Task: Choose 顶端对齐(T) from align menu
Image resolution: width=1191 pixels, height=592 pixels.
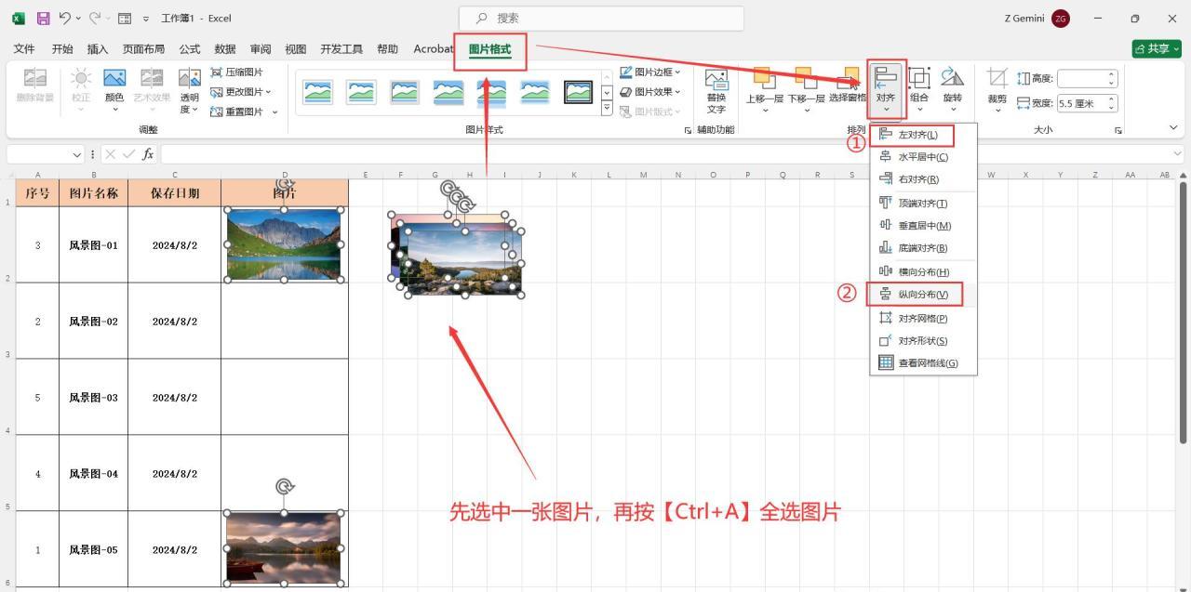Action: click(x=923, y=204)
